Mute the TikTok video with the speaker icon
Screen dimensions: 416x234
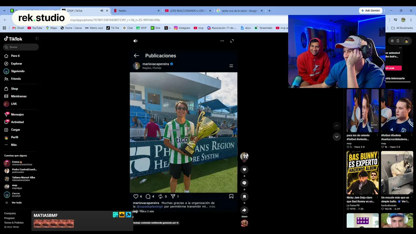click(x=136, y=41)
